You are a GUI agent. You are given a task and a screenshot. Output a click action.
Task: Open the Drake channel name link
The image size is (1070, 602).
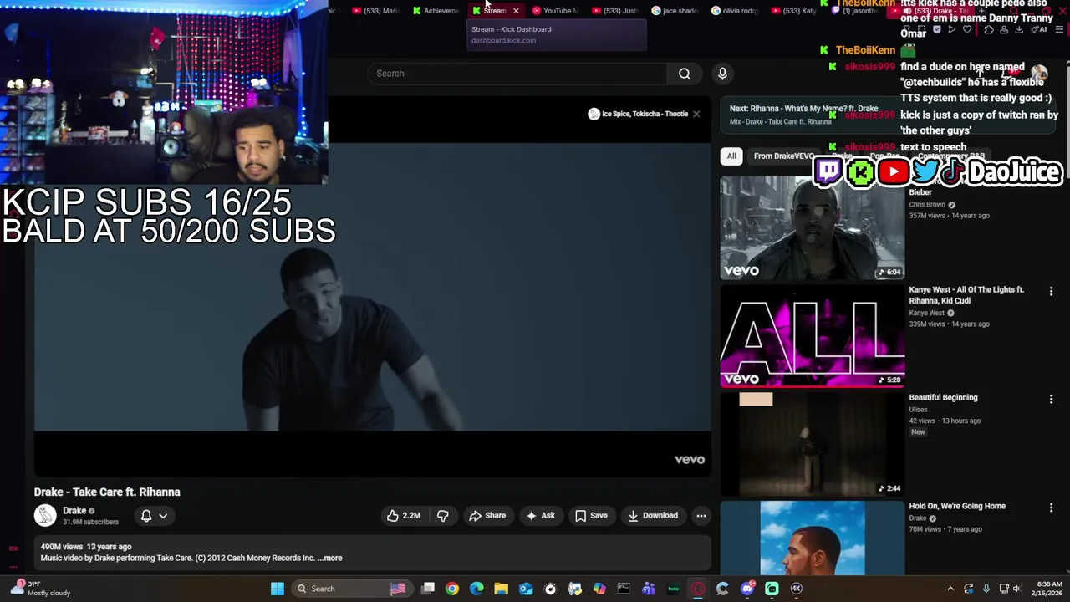point(74,511)
